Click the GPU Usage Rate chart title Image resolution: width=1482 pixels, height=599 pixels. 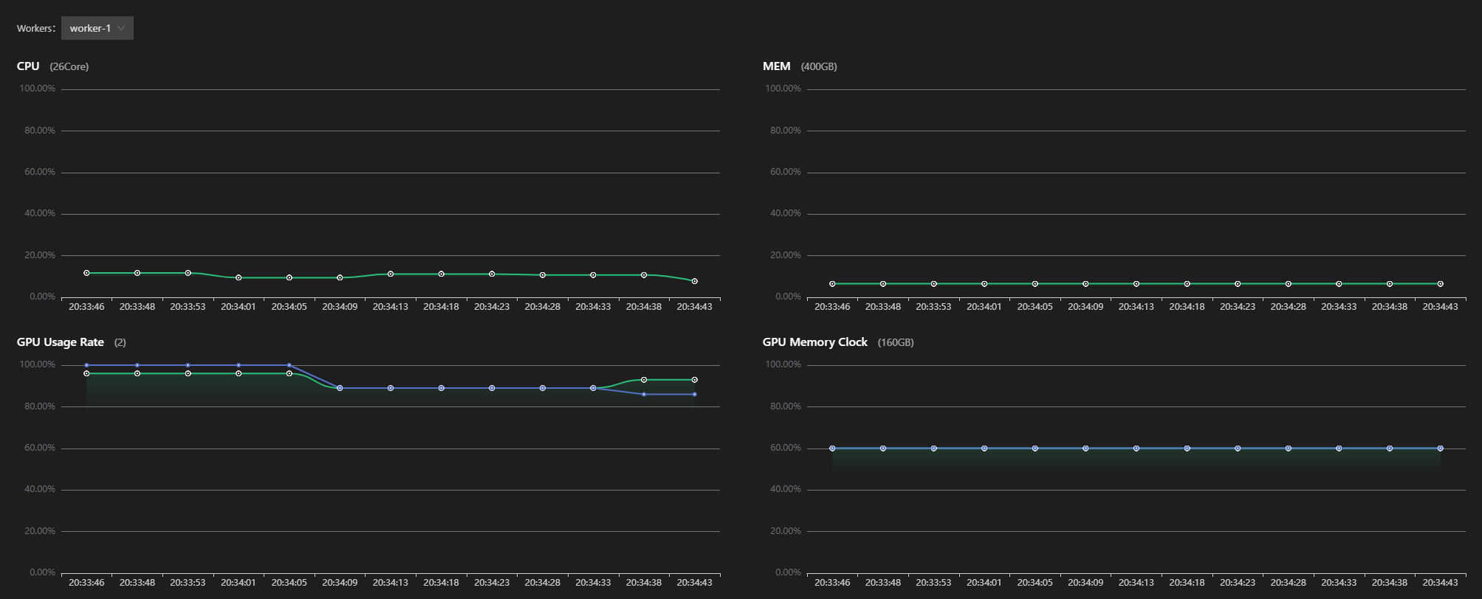click(x=61, y=342)
